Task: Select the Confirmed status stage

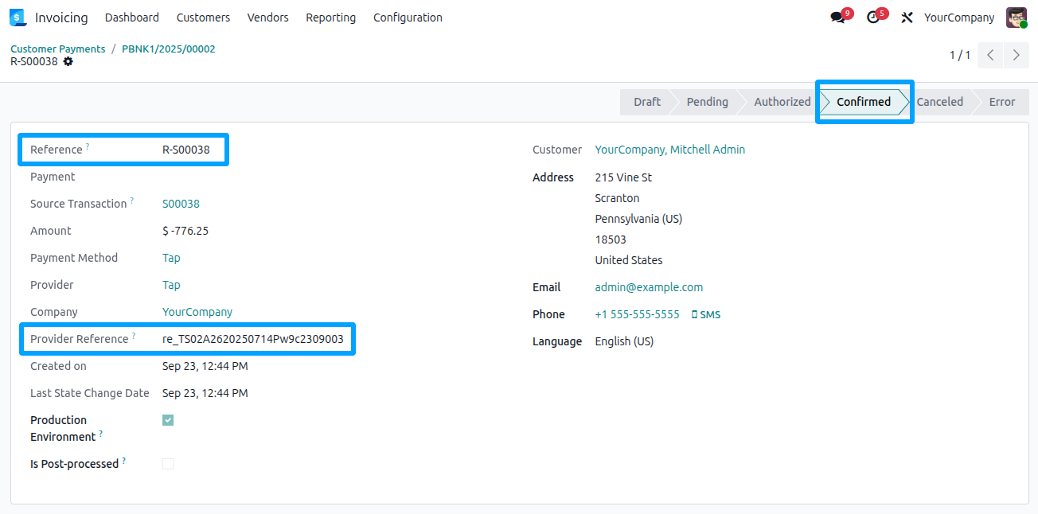Action: coord(864,101)
